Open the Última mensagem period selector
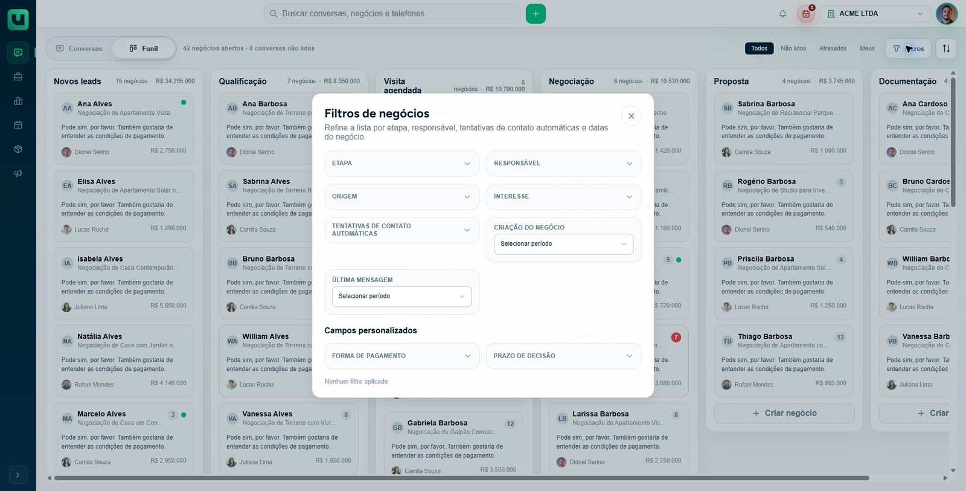 tap(401, 297)
